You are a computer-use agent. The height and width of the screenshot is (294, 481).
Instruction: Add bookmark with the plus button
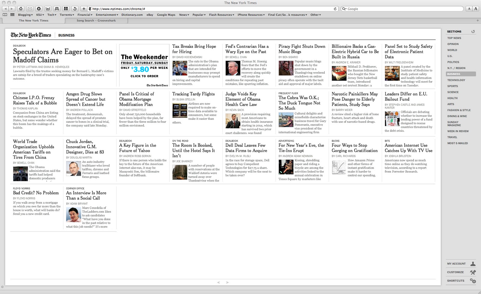(84, 9)
